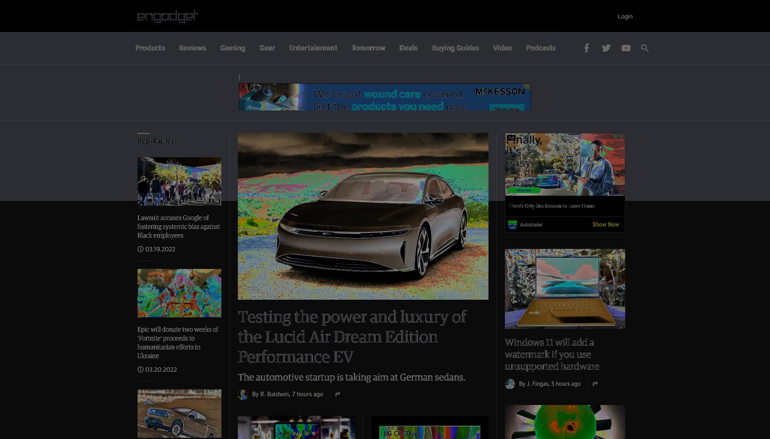
Task: Go to the Video section
Action: (x=503, y=48)
